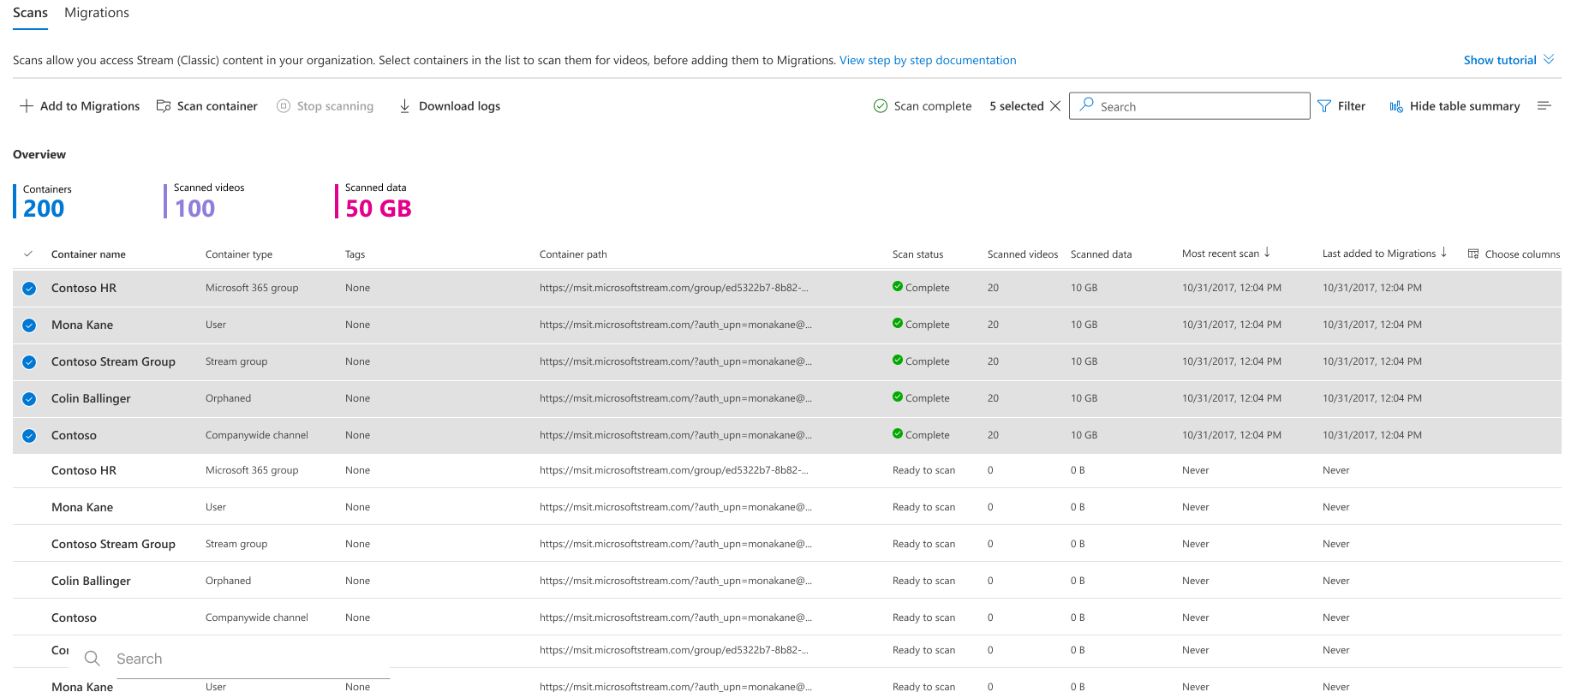Clear the 5 selected items with X
1589x692 pixels.
point(1055,106)
